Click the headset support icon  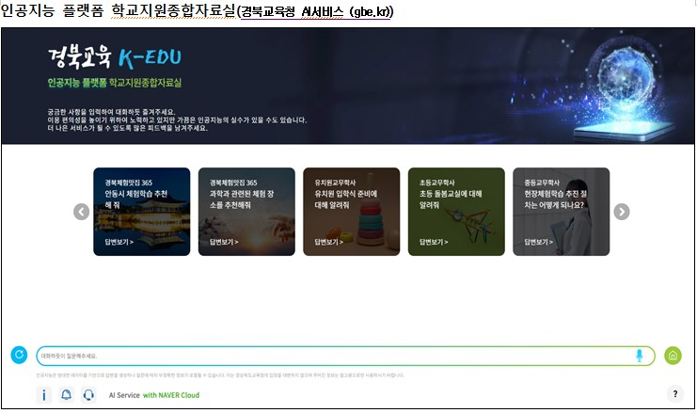[x=88, y=395]
